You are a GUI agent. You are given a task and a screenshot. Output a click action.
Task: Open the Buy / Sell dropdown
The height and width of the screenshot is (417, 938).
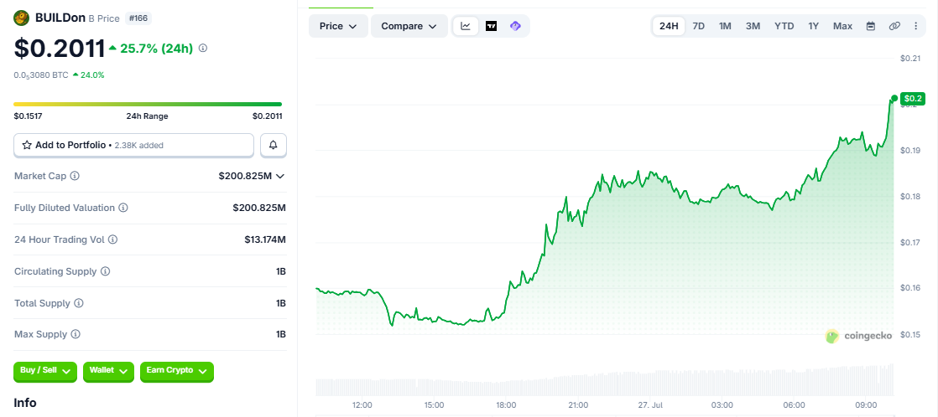pos(44,371)
